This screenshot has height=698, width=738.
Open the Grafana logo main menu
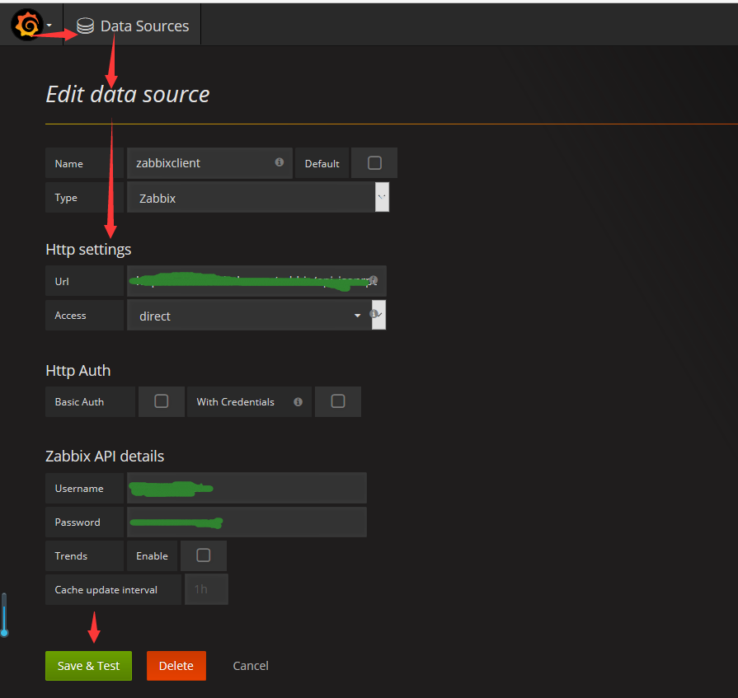pyautogui.click(x=27, y=25)
